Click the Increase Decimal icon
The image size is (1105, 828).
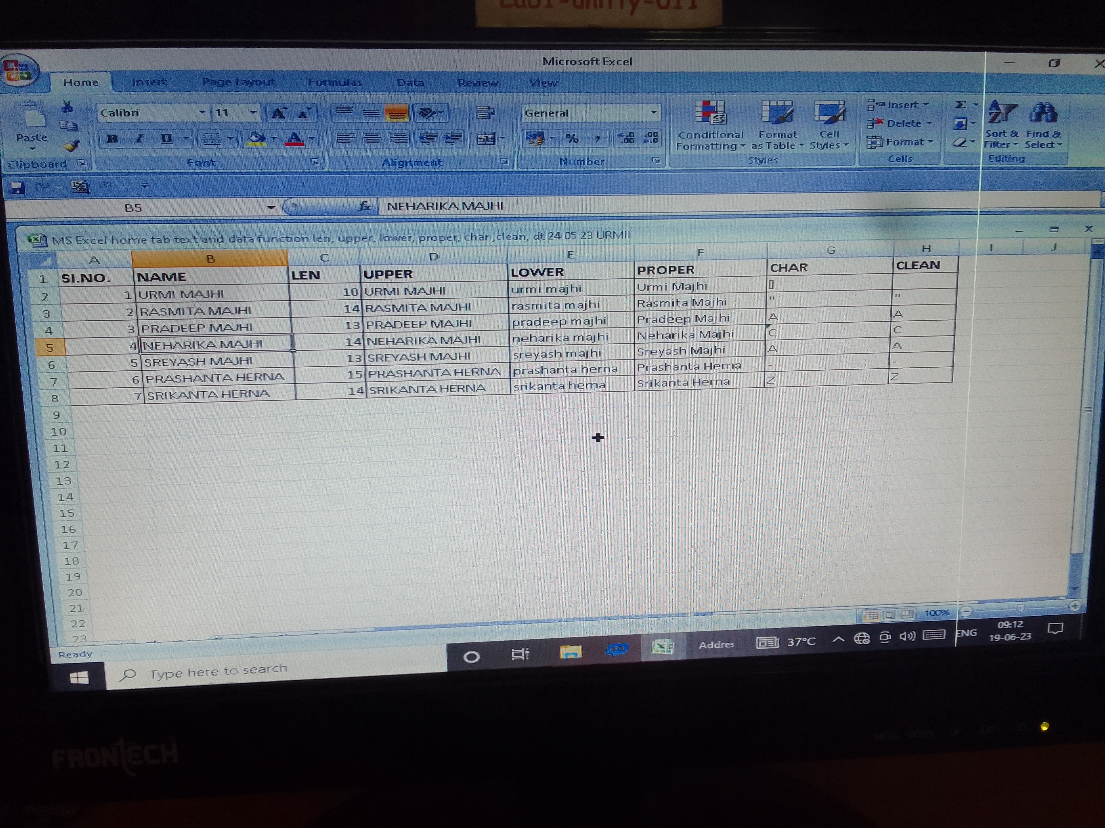(626, 138)
